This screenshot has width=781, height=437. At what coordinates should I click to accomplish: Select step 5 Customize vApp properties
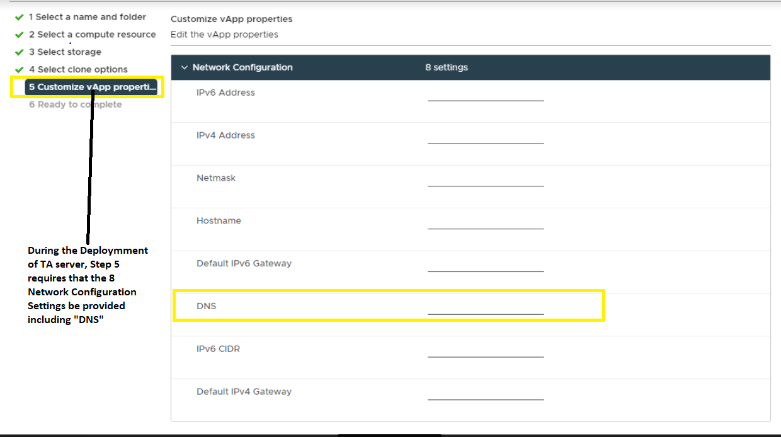click(x=91, y=87)
